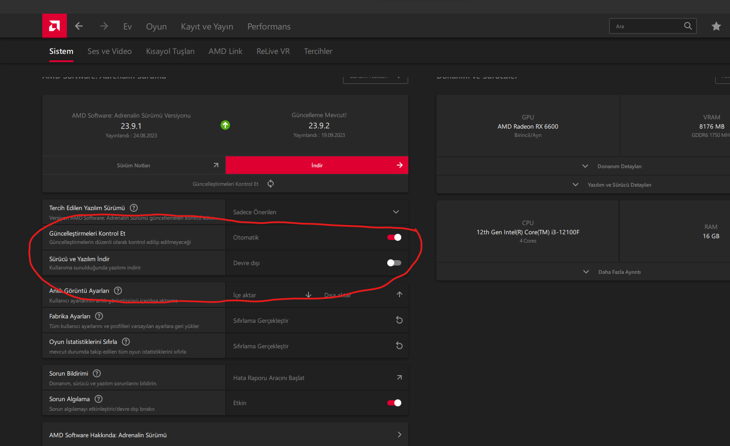Switch to the AMD Link tab

(x=225, y=51)
